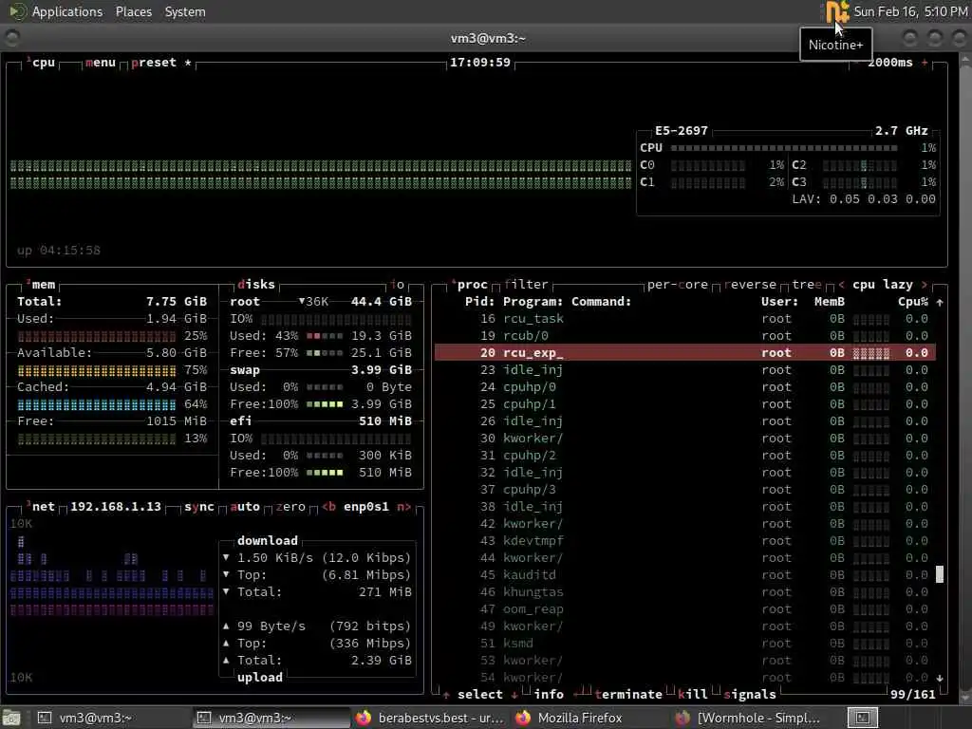
Task: Select previous sort column with left arrow
Action: (841, 285)
